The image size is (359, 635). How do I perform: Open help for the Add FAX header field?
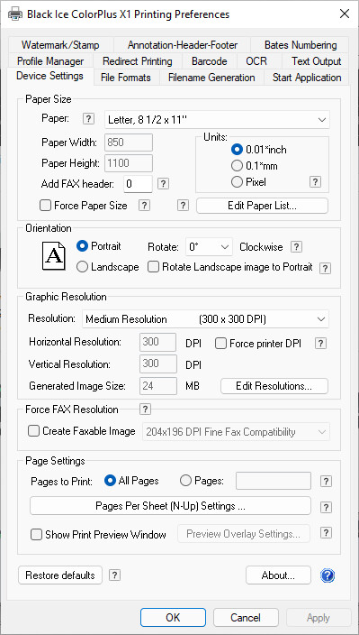[163, 184]
